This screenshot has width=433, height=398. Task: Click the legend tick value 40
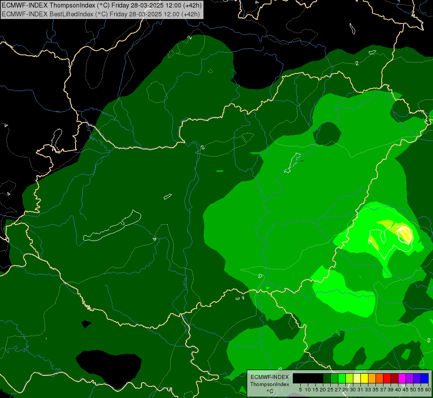pyautogui.click(x=398, y=390)
